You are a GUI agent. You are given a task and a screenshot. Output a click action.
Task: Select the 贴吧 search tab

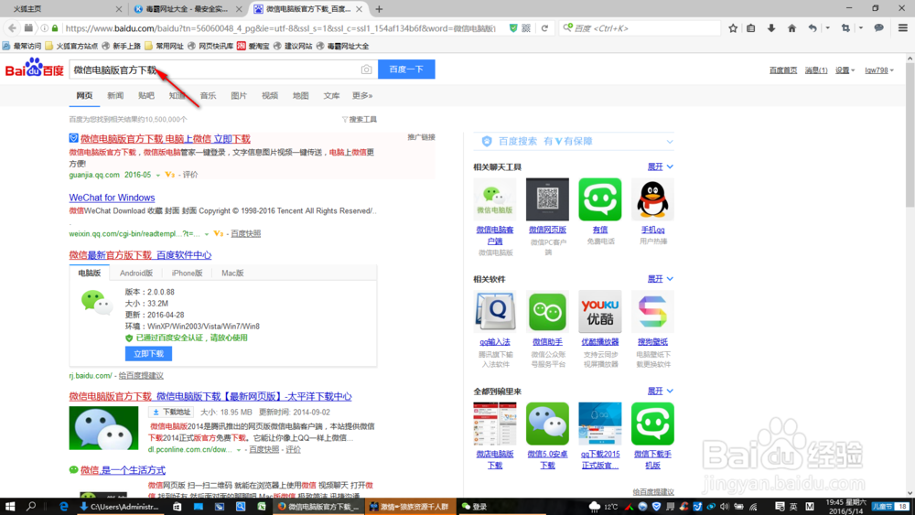pyautogui.click(x=146, y=96)
